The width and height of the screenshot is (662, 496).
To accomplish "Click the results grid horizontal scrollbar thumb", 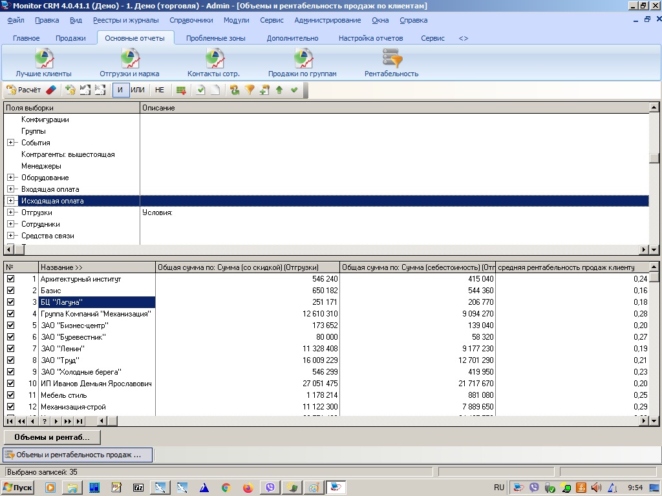I will pos(112,421).
